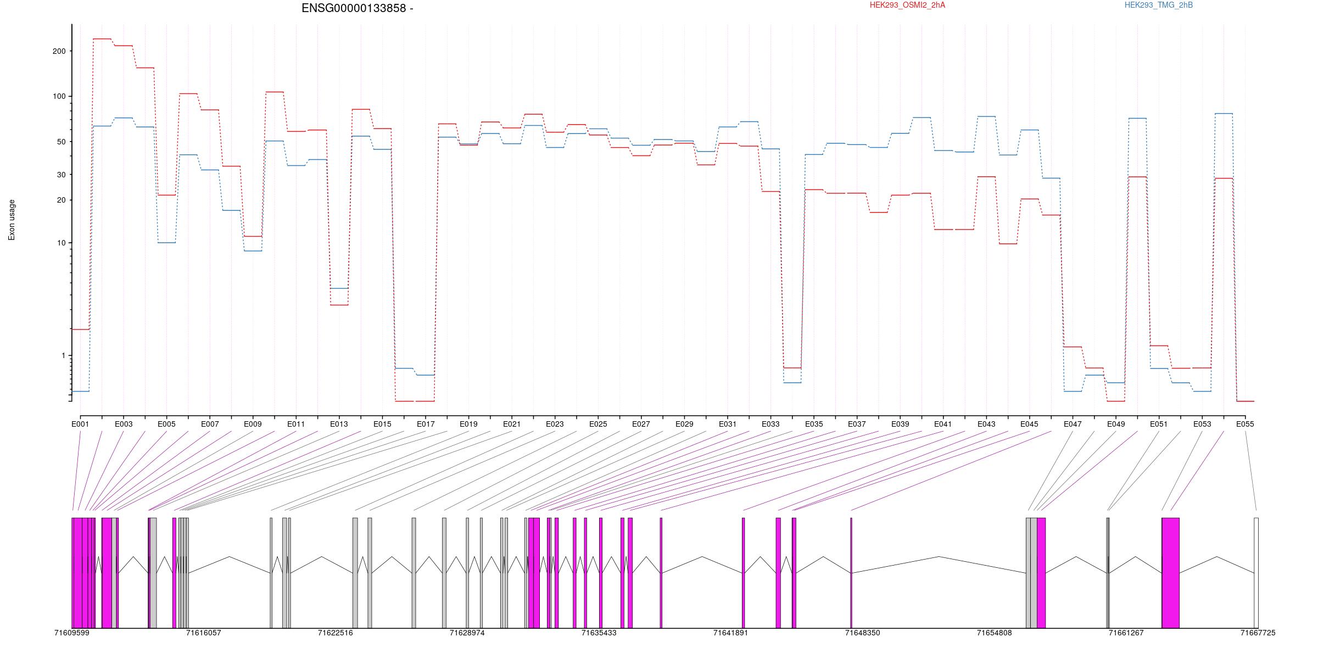The image size is (1318, 659).
Task: Click exon label E037
Action: (x=857, y=424)
